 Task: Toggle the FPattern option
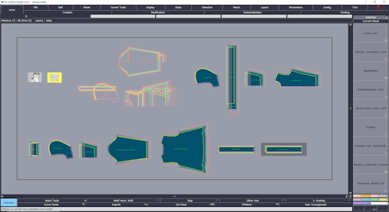[x=247, y=205]
